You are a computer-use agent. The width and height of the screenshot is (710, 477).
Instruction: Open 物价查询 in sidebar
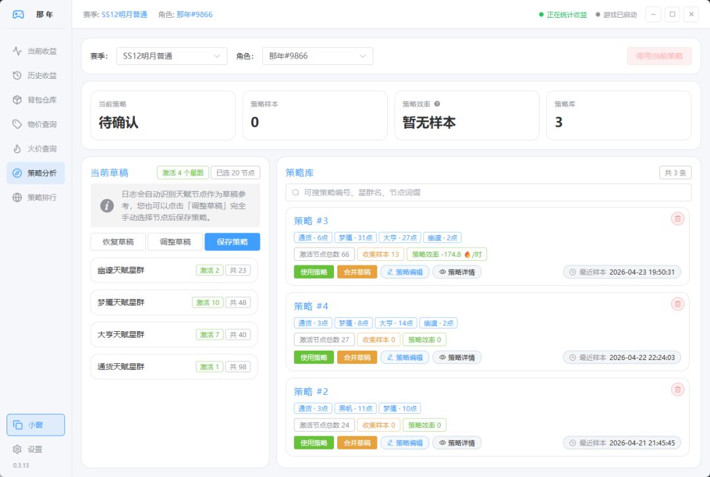[35, 124]
